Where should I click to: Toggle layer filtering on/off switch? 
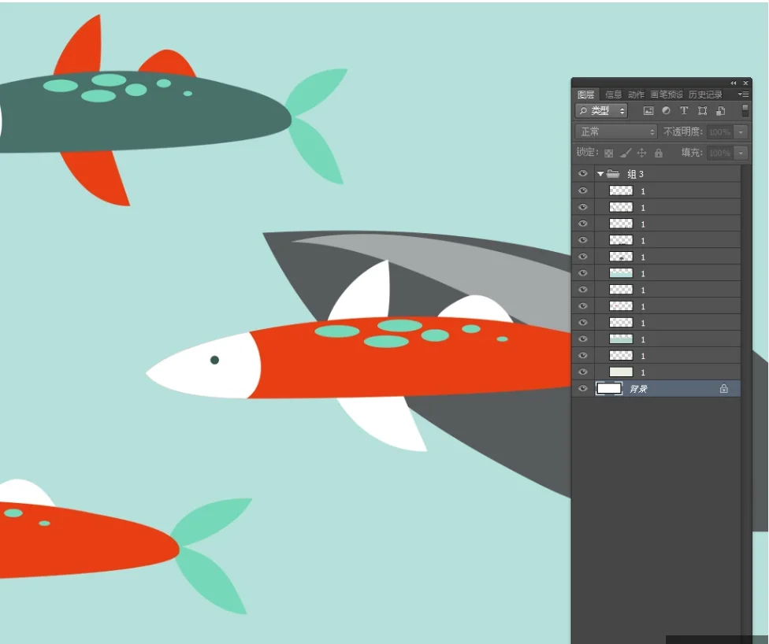pyautogui.click(x=745, y=111)
